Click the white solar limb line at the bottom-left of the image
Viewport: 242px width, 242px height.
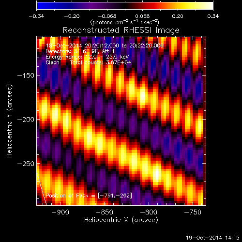pyautogui.click(x=42, y=189)
